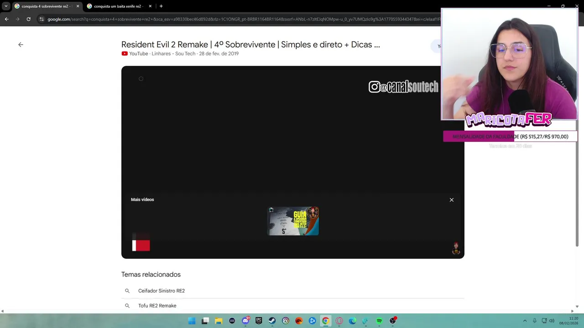Image resolution: width=584 pixels, height=328 pixels.
Task: Open the GUIA suggested video thumbnail
Action: 293,221
